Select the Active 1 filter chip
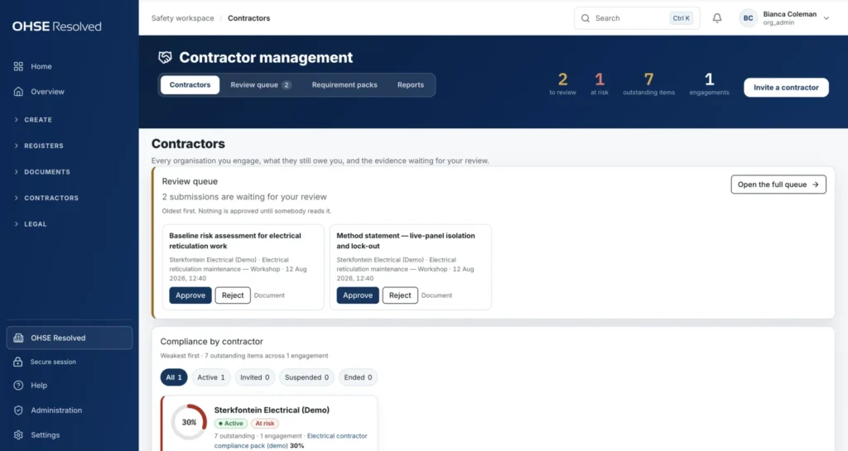848x451 pixels. [x=211, y=377]
